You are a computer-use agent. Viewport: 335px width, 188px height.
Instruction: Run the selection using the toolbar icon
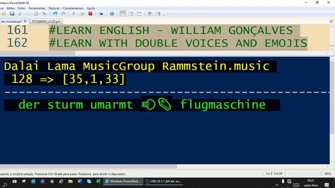click(x=82, y=14)
